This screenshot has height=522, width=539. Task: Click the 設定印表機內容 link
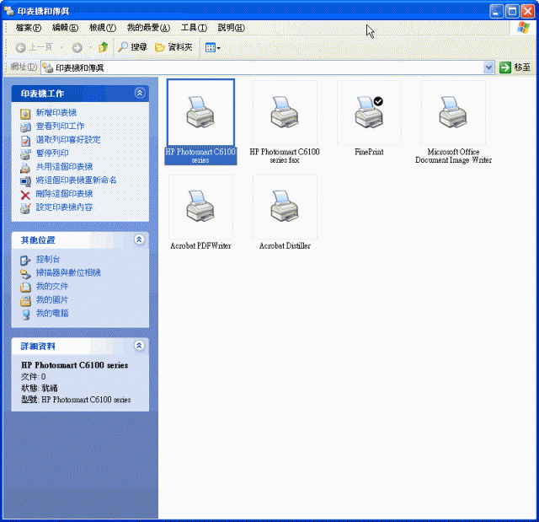click(x=64, y=207)
